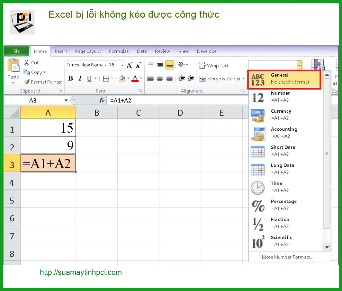Image resolution: width=342 pixels, height=291 pixels.
Task: Click Decrease Indent icon
Action: pyautogui.click(x=182, y=78)
